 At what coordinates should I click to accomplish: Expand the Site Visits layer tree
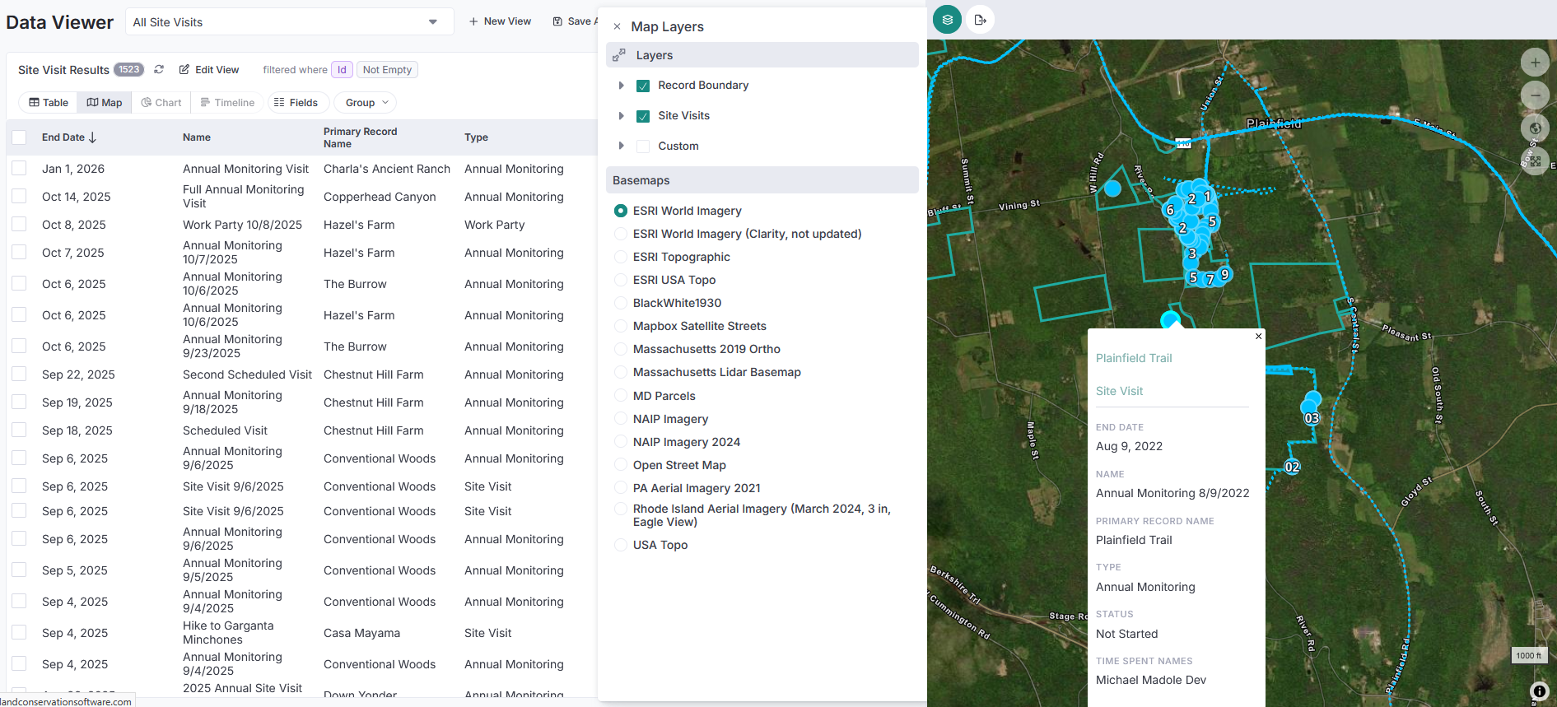(x=622, y=116)
